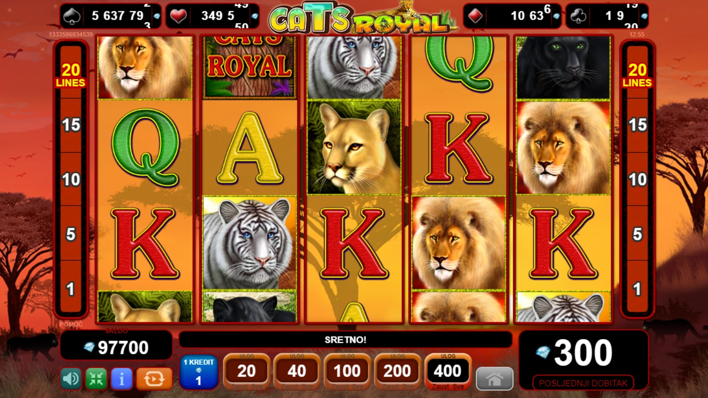Open the blue info paytable icon
Screen dimensions: 708x398
click(122, 379)
